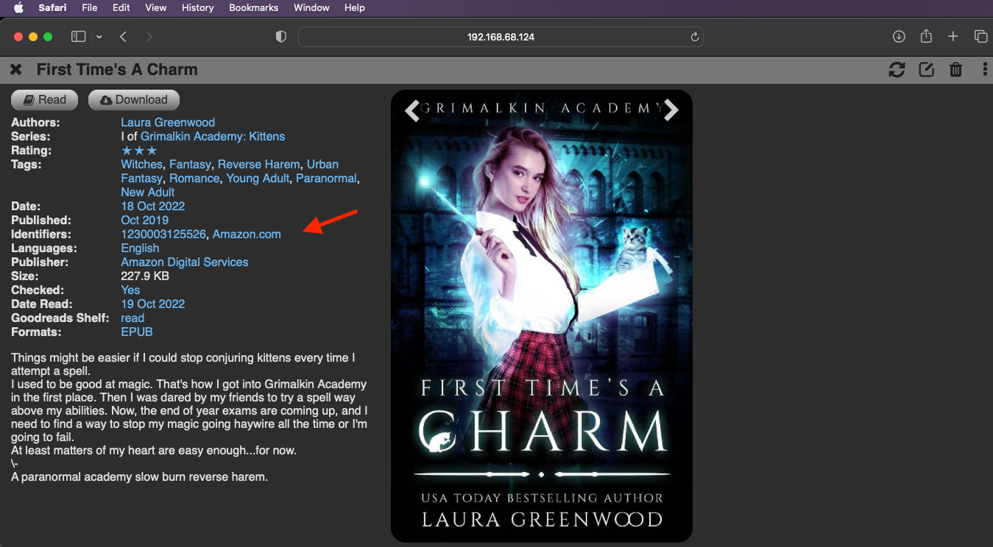
Task: Go back with Safari's back arrow
Action: point(124,37)
